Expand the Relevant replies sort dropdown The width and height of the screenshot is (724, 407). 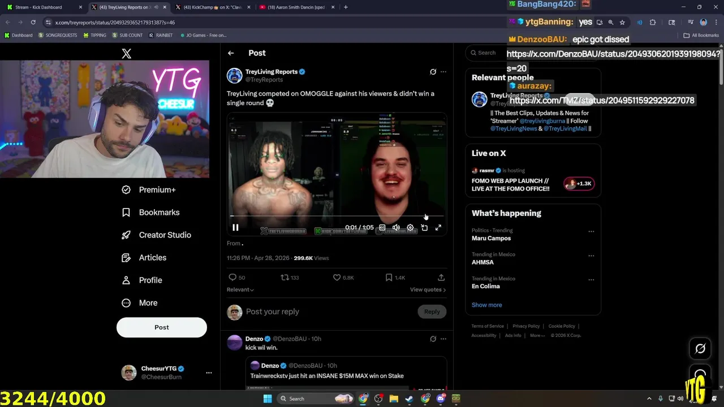coord(240,289)
